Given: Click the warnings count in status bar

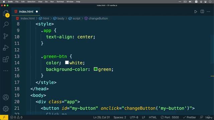Looking at the screenshot, I should point(20,117).
